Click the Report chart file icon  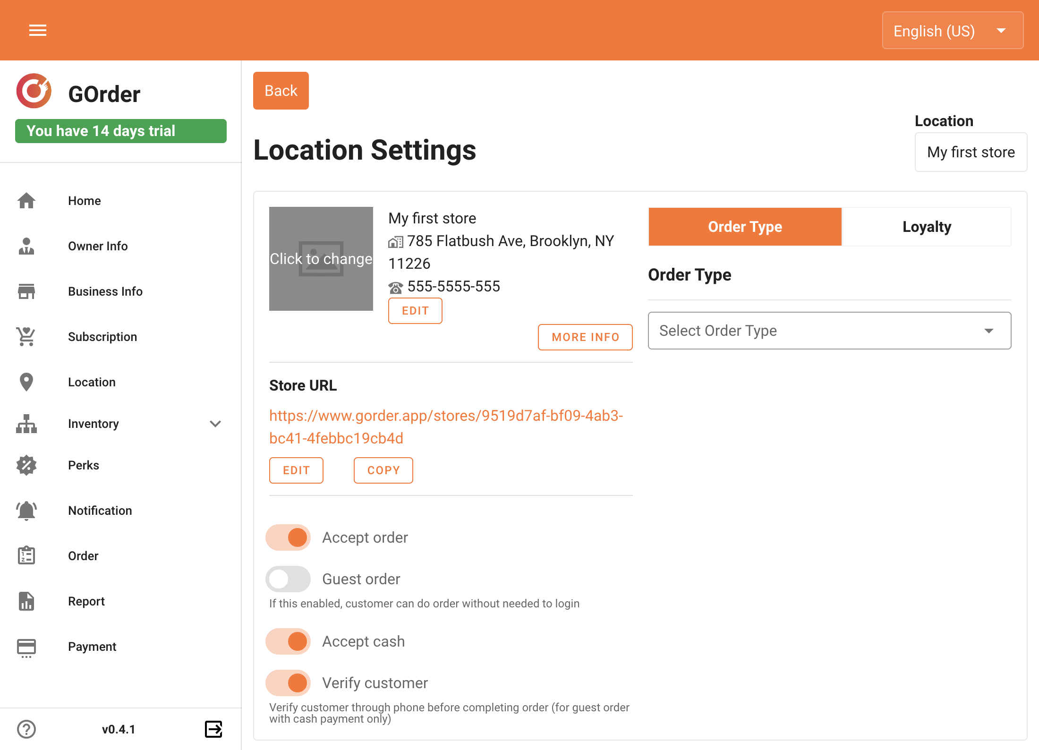tap(26, 601)
